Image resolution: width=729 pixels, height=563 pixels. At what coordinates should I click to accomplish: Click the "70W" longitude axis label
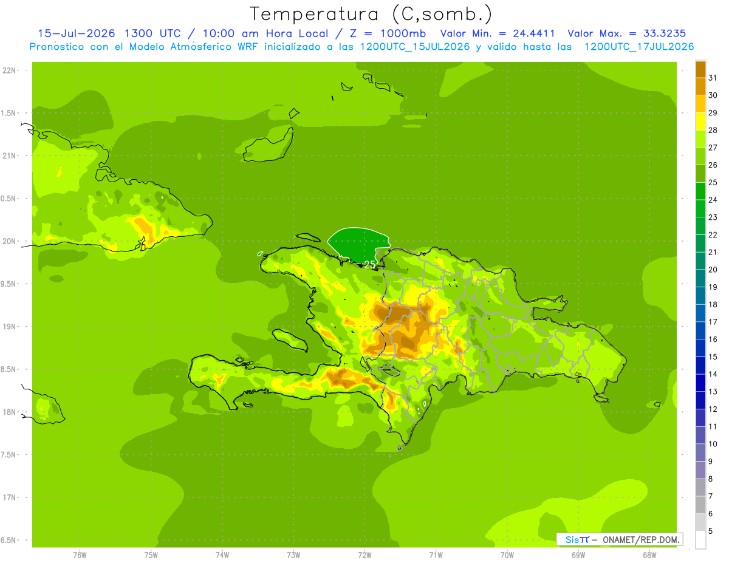pos(507,555)
